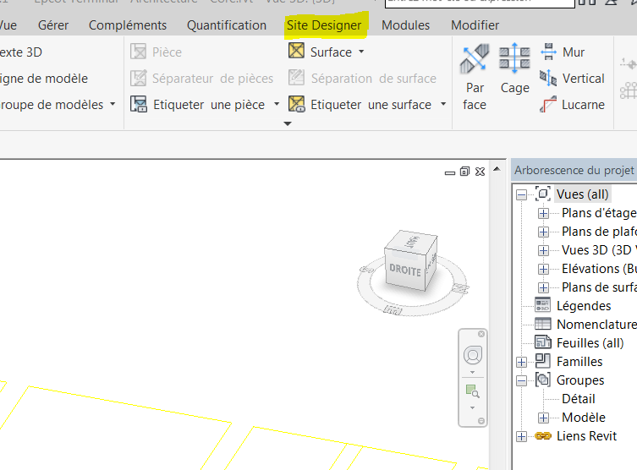The width and height of the screenshot is (637, 470).
Task: Click the Lucarne dormer opening icon
Action: pyautogui.click(x=548, y=105)
